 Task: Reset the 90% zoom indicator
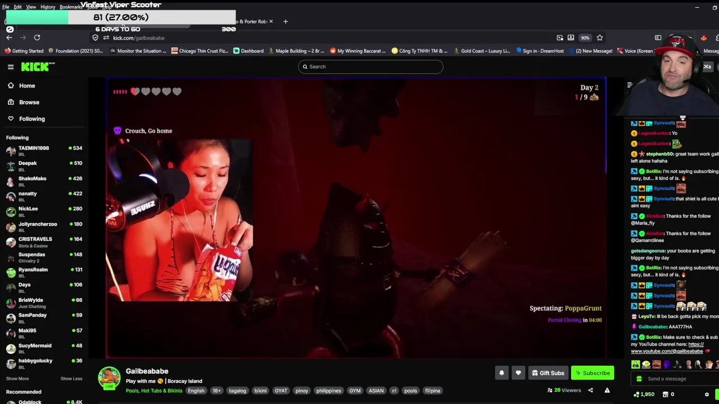pos(585,38)
